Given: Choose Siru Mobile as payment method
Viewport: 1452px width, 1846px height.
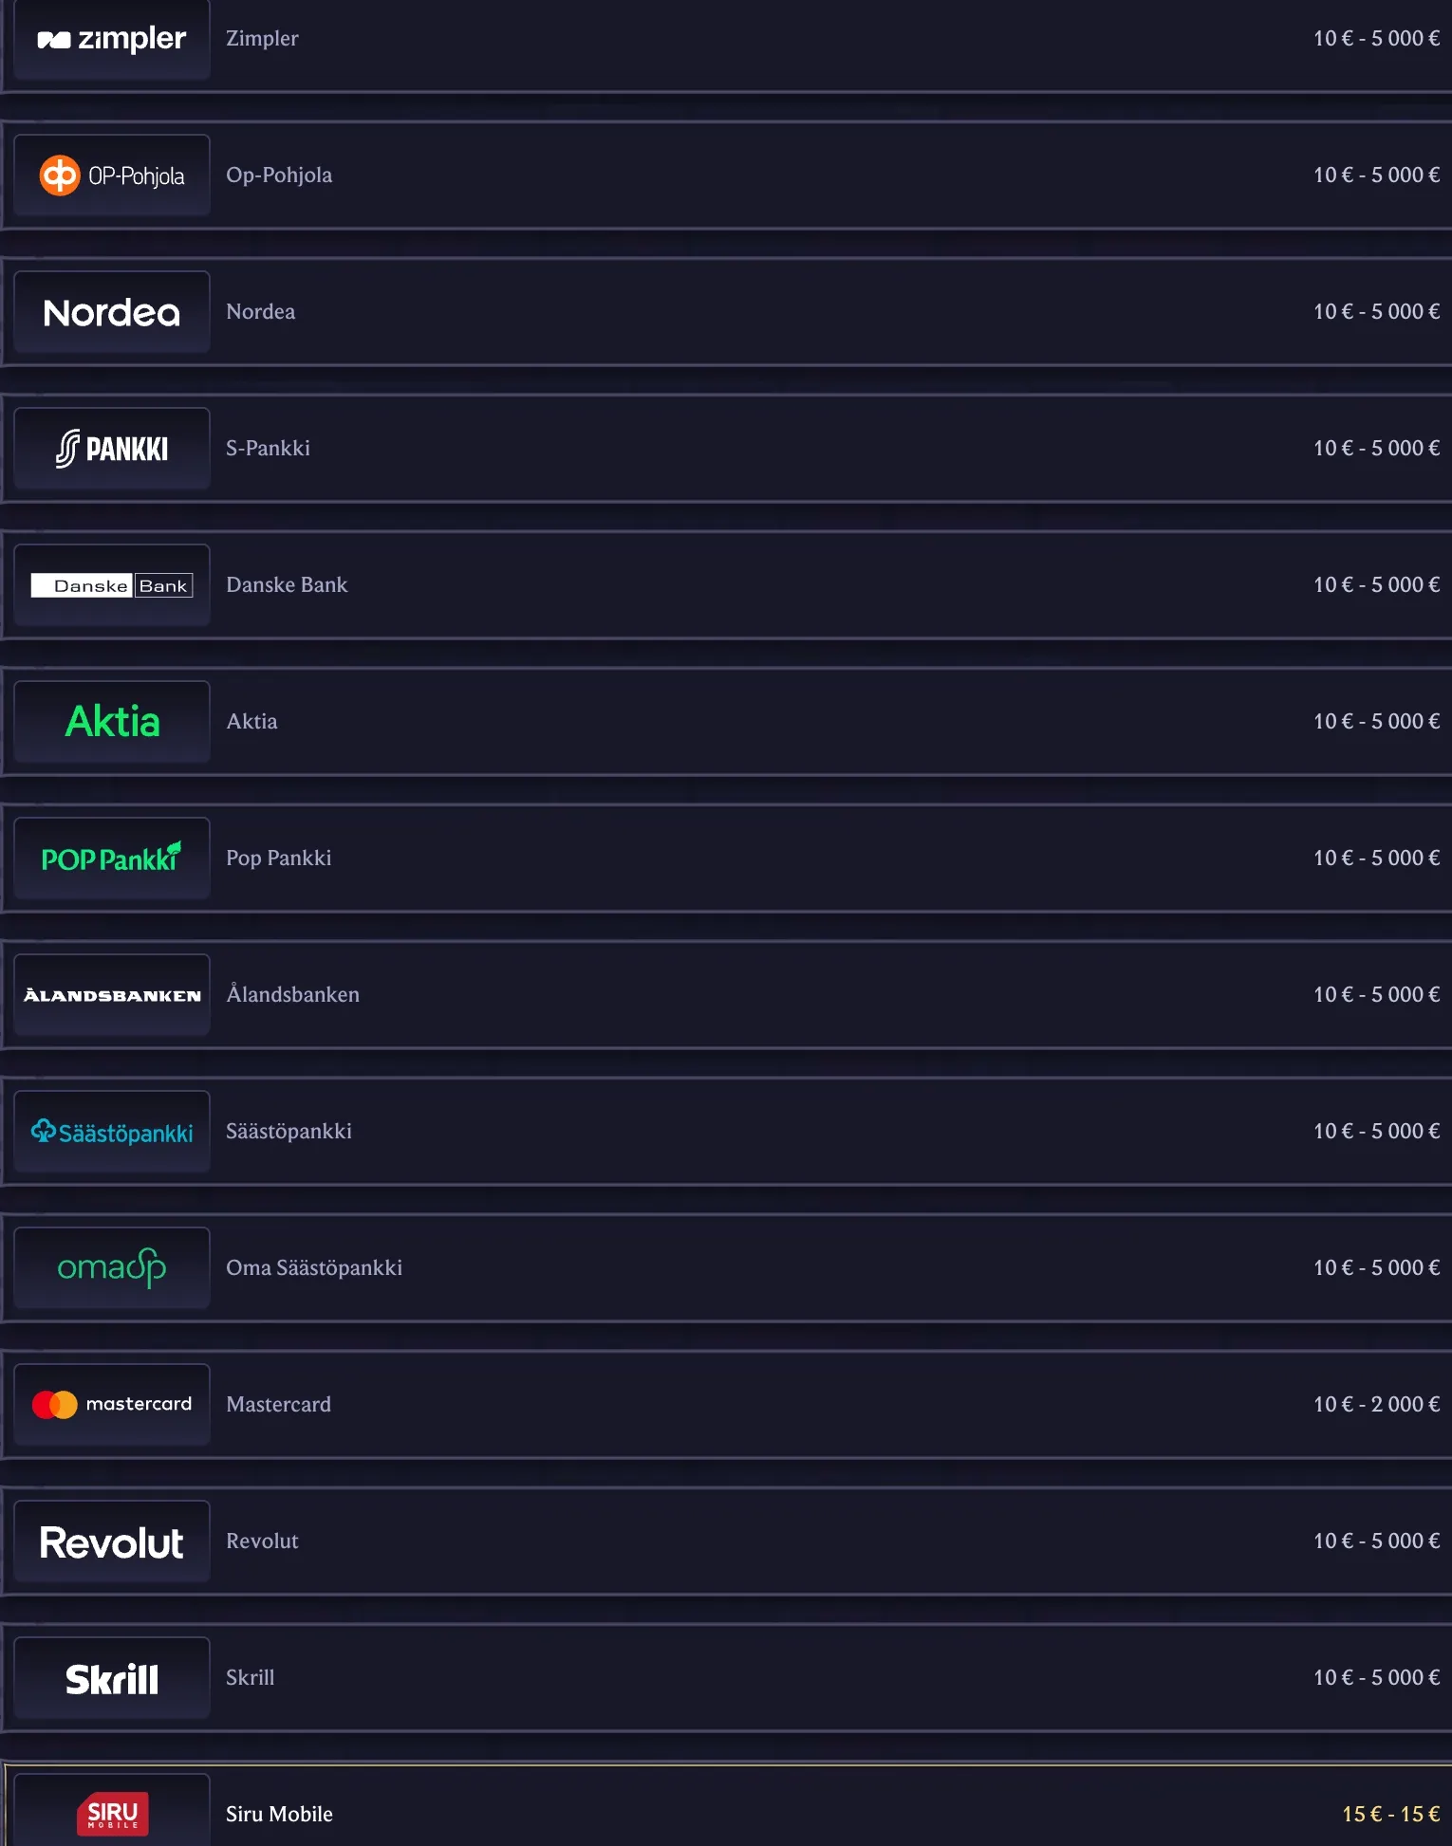Looking at the screenshot, I should (664, 1814).
